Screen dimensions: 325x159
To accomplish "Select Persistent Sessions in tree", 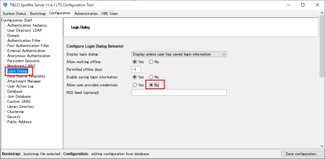I will coord(24,61).
